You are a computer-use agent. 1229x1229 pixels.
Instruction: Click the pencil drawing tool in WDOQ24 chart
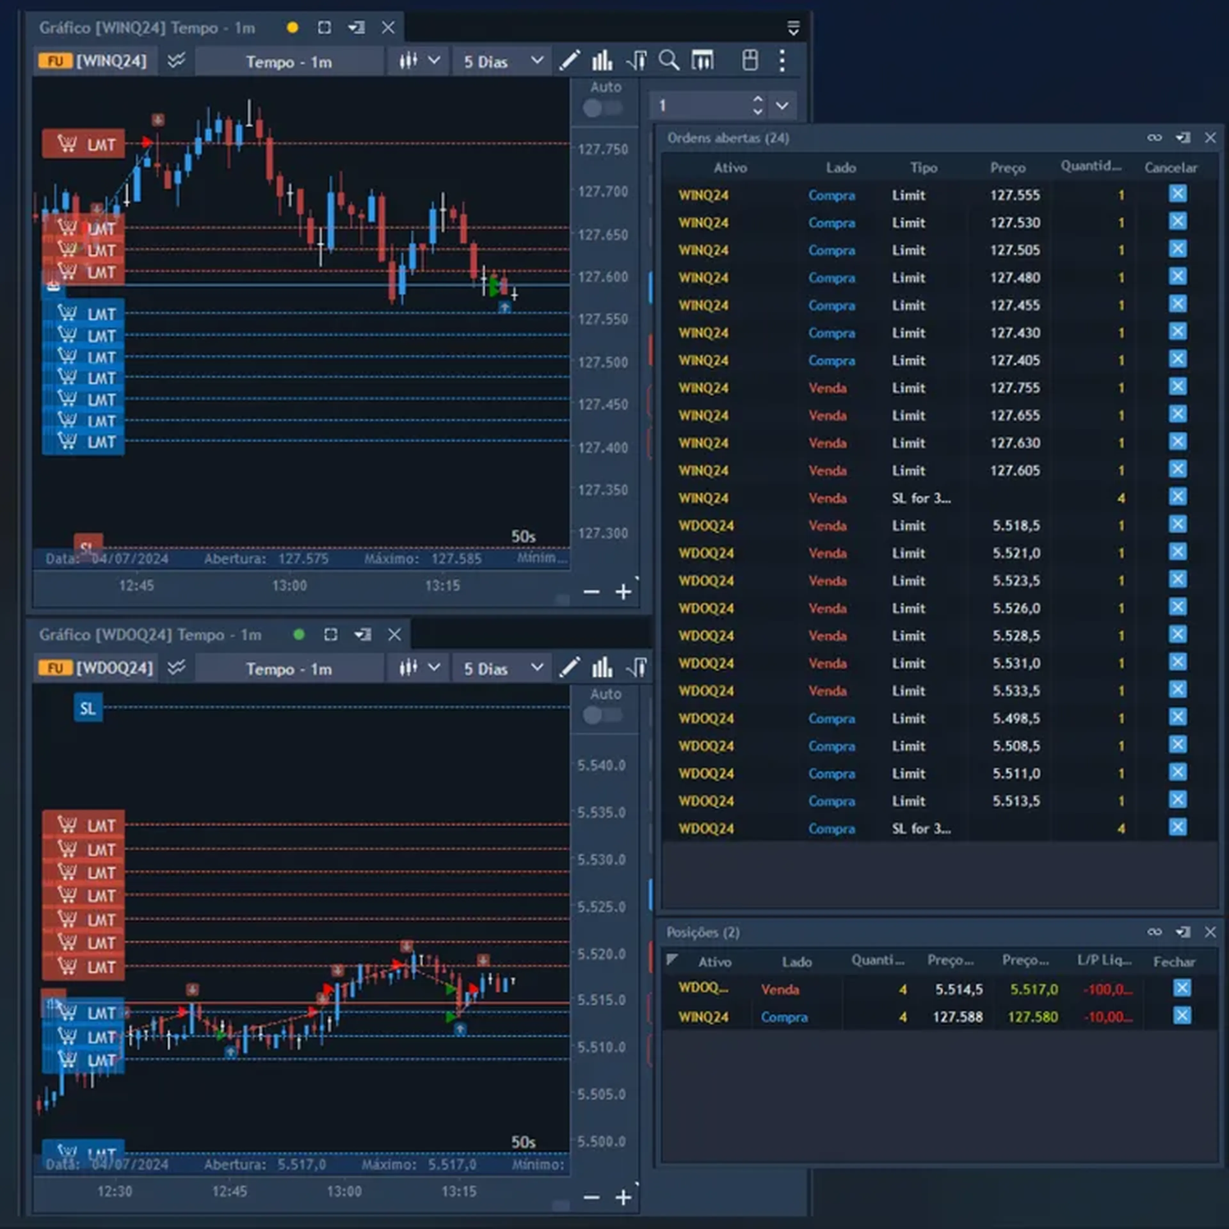(569, 668)
